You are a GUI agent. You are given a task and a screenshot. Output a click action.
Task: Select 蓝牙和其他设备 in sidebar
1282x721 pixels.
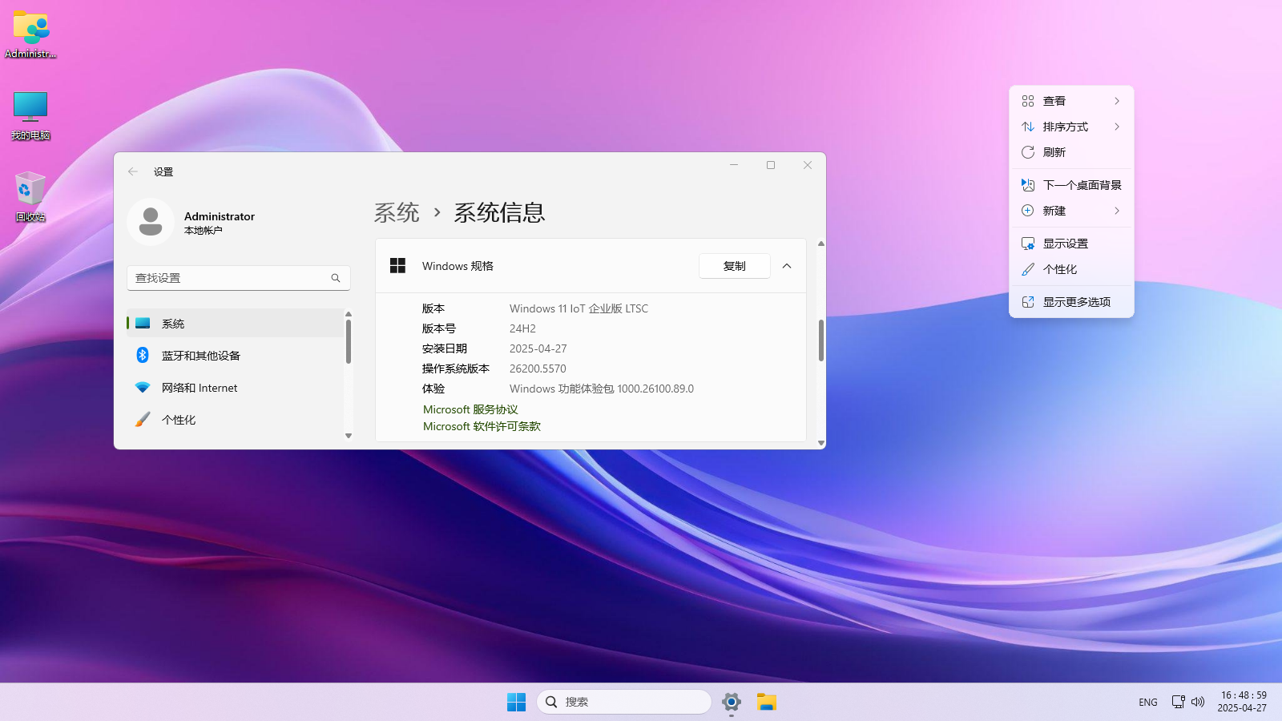coord(236,355)
